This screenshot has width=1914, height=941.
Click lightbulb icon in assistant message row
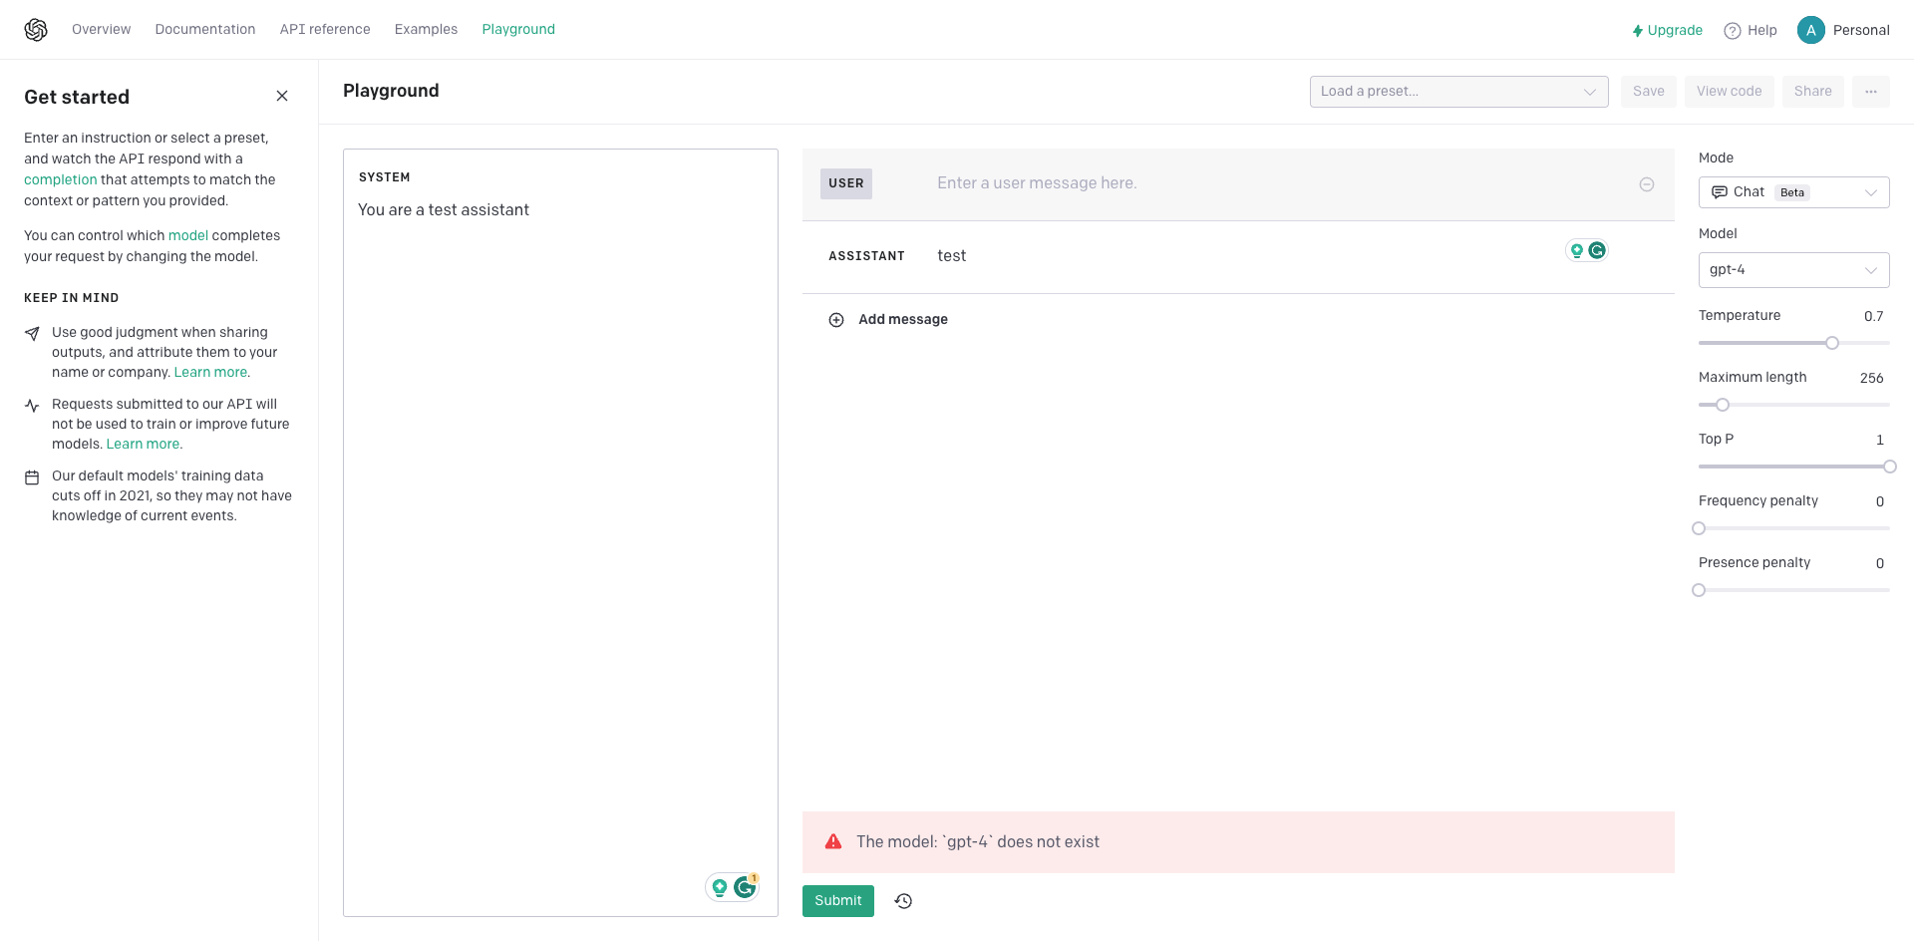[1577, 250]
